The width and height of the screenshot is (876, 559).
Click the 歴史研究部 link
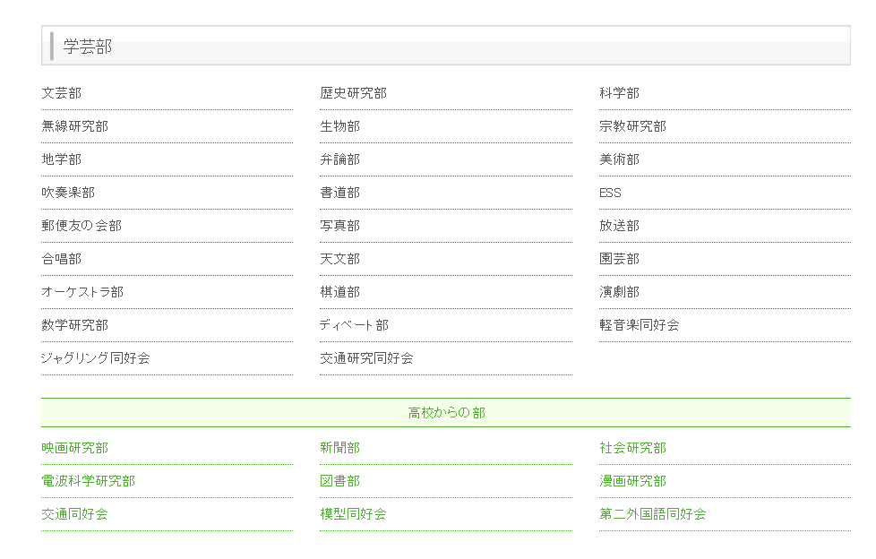354,93
